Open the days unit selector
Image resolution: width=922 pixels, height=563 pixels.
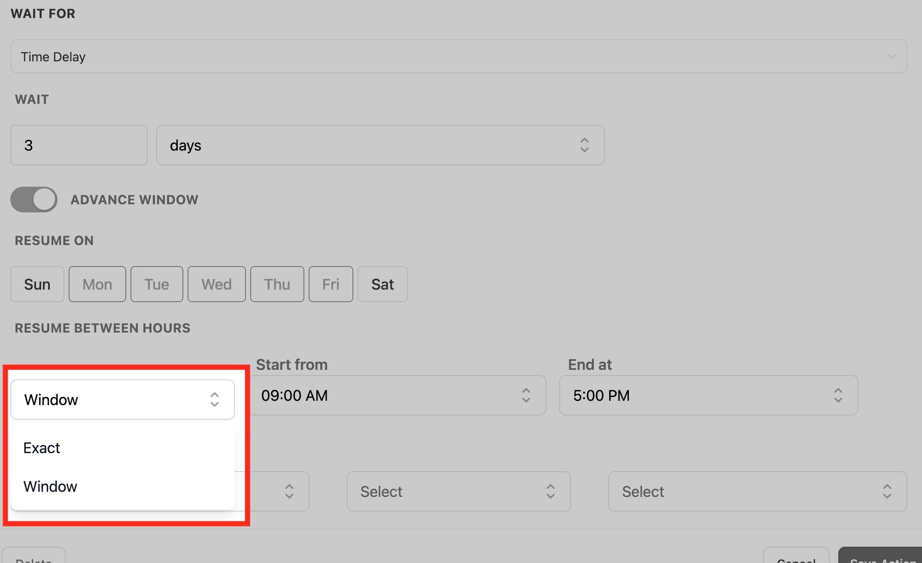[380, 145]
